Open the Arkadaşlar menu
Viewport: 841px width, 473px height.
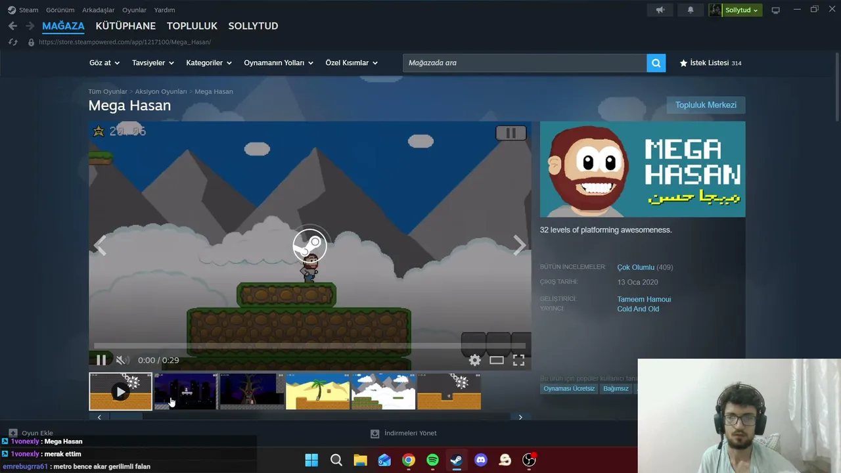point(99,10)
